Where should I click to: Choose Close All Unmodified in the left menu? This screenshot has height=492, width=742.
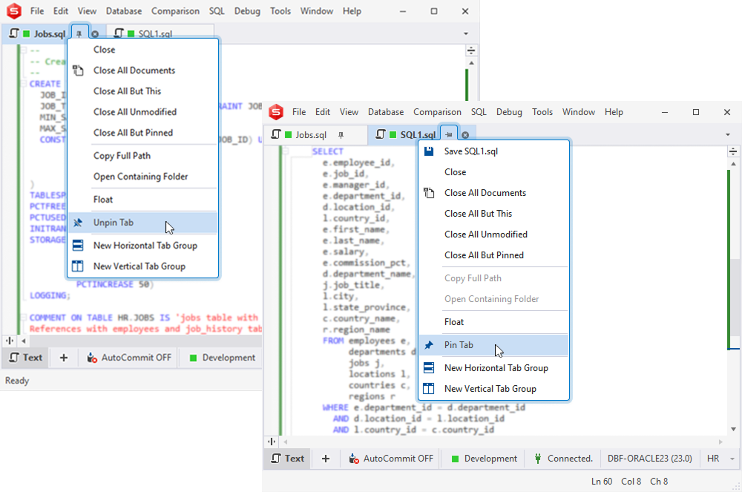tap(143, 112)
